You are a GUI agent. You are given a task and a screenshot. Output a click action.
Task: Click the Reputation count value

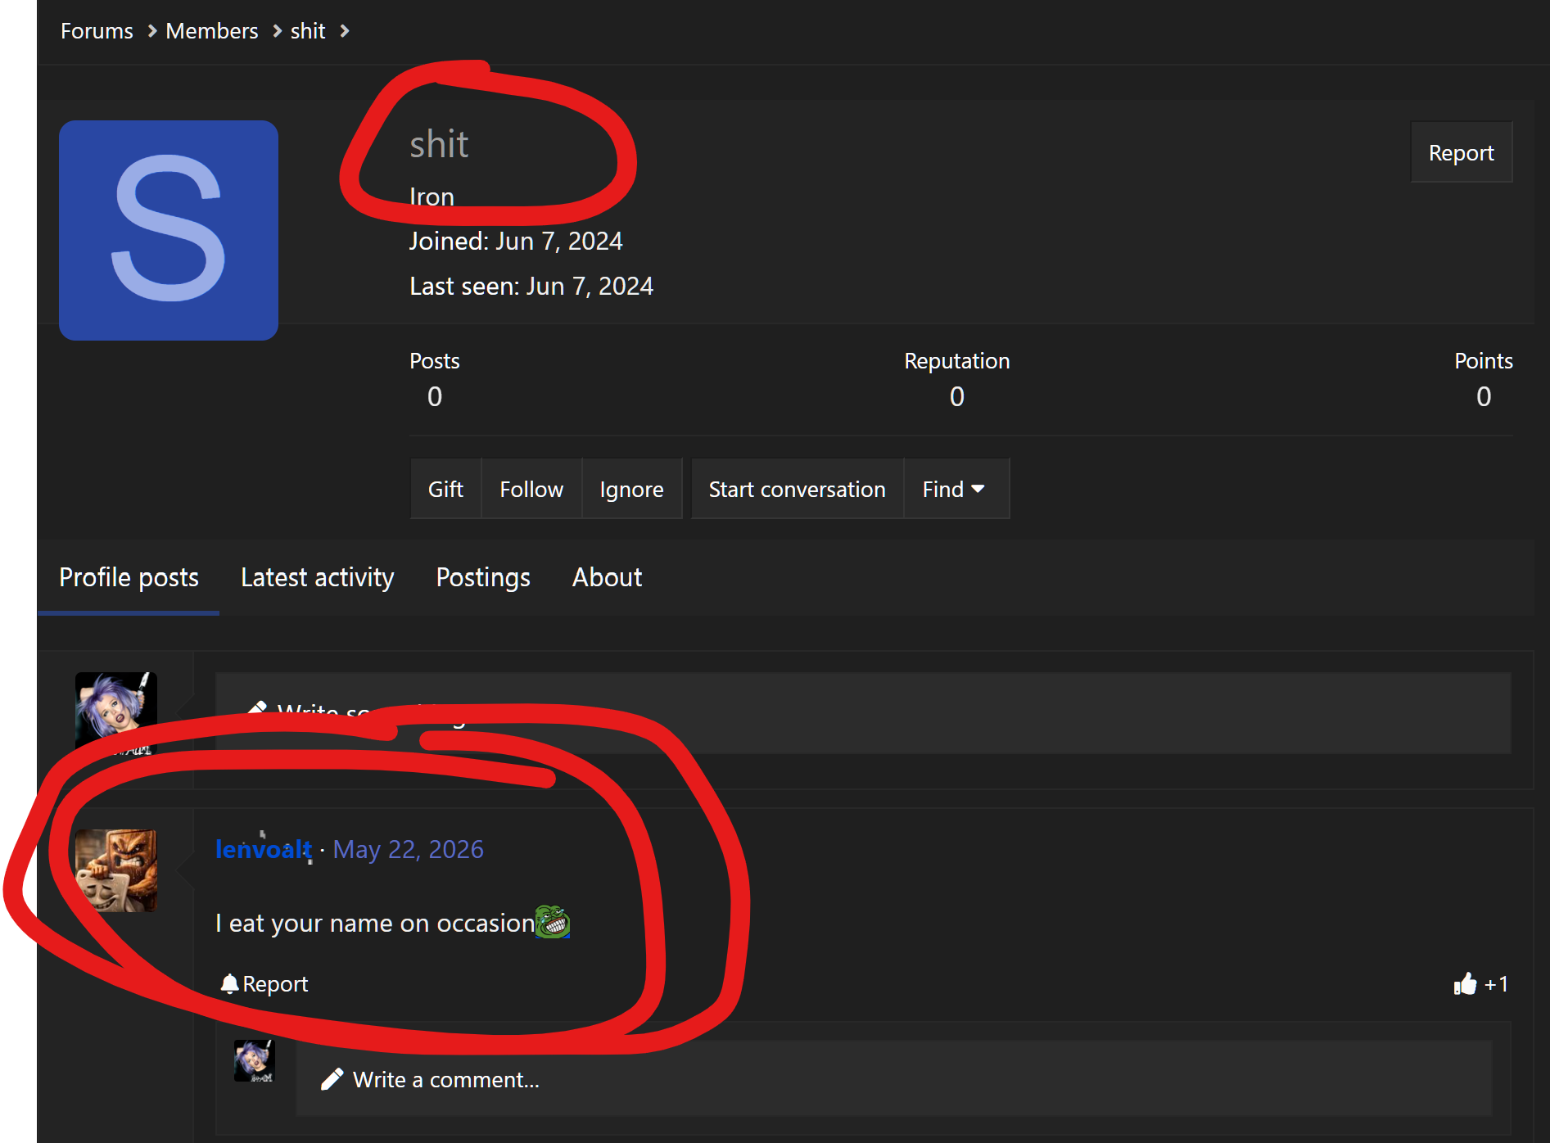pos(956,396)
